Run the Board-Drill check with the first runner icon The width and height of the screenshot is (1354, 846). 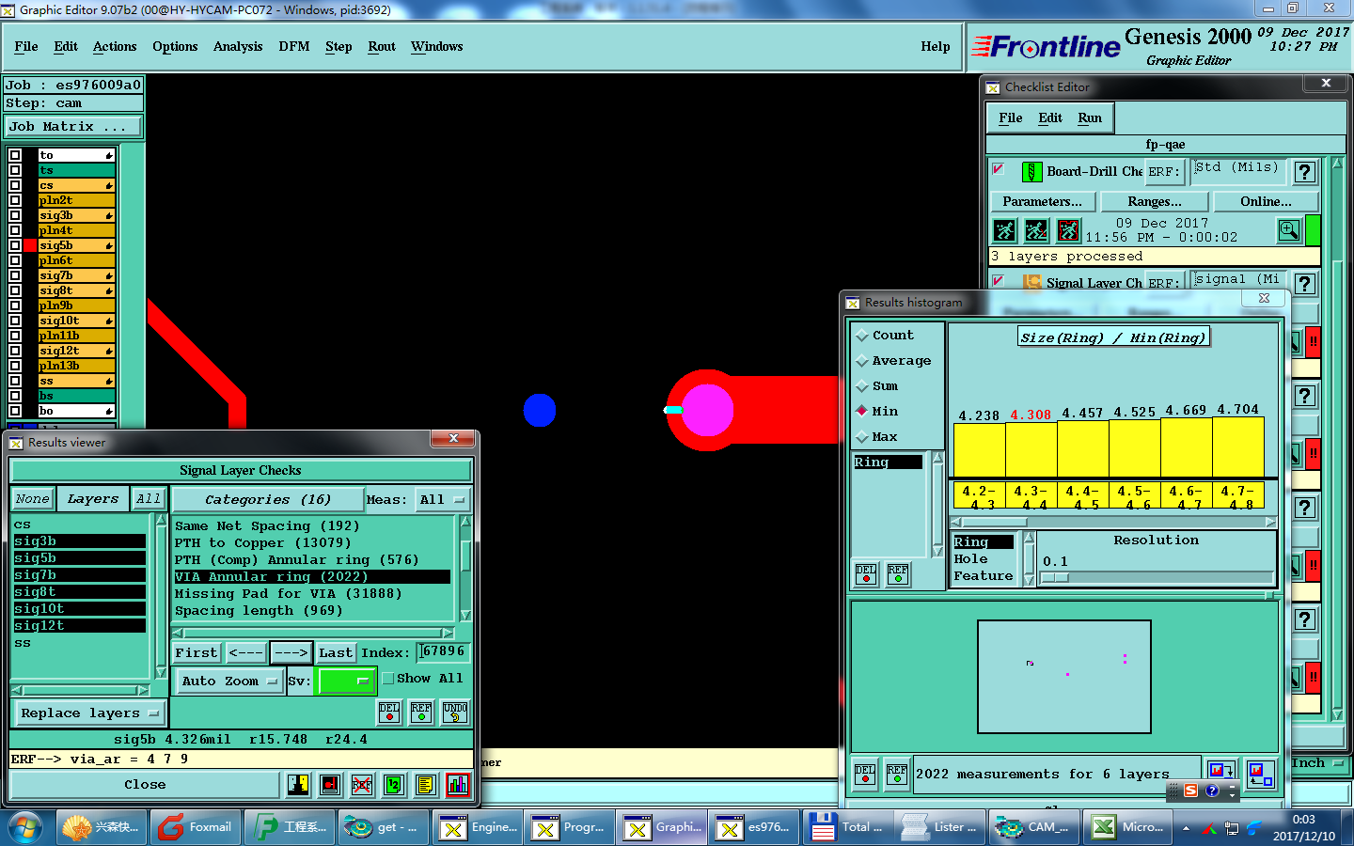coord(1004,230)
